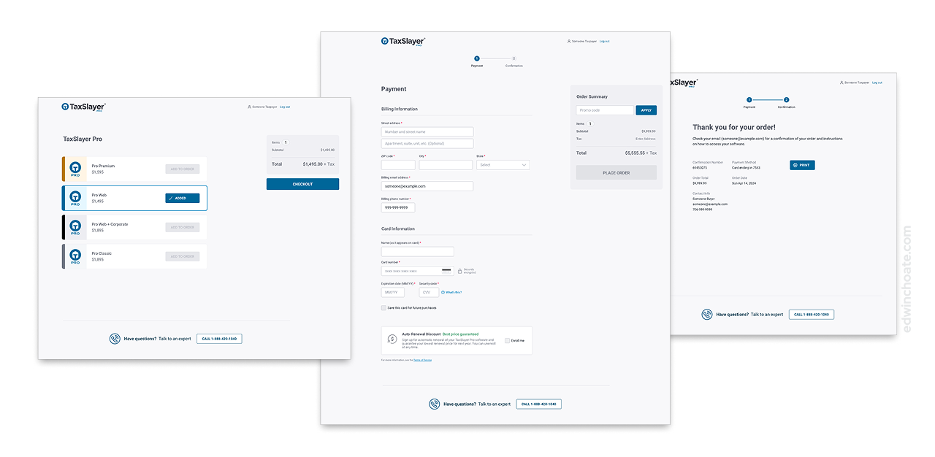Image resolution: width=935 pixels, height=457 pixels.
Task: Click the Securely encrypted lock icon
Action: [459, 271]
